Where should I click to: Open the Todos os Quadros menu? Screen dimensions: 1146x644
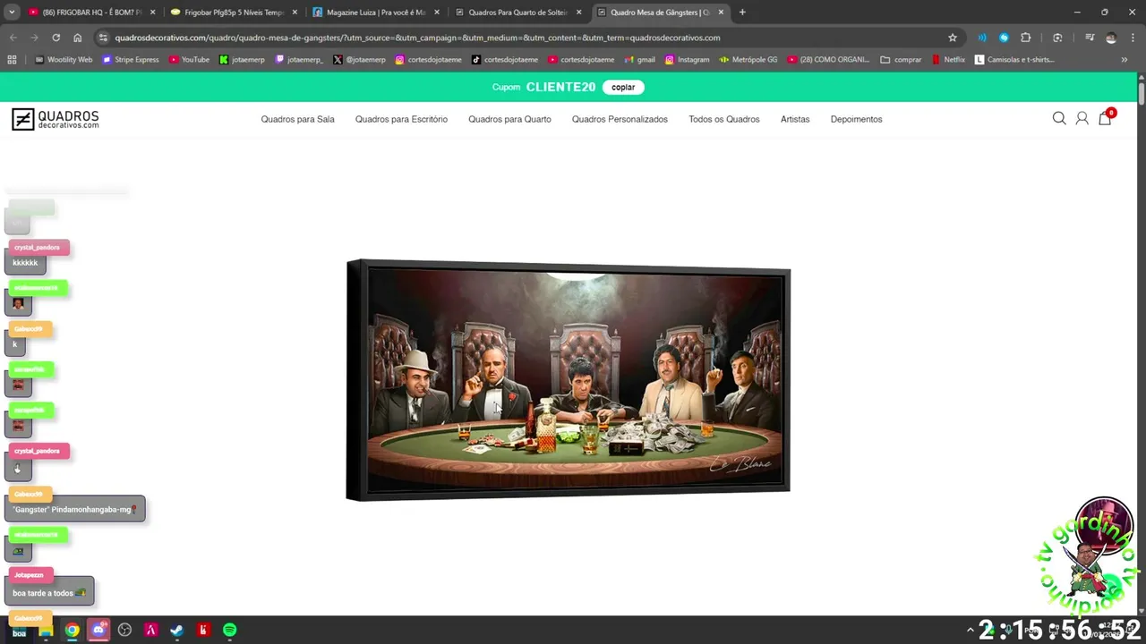(723, 119)
